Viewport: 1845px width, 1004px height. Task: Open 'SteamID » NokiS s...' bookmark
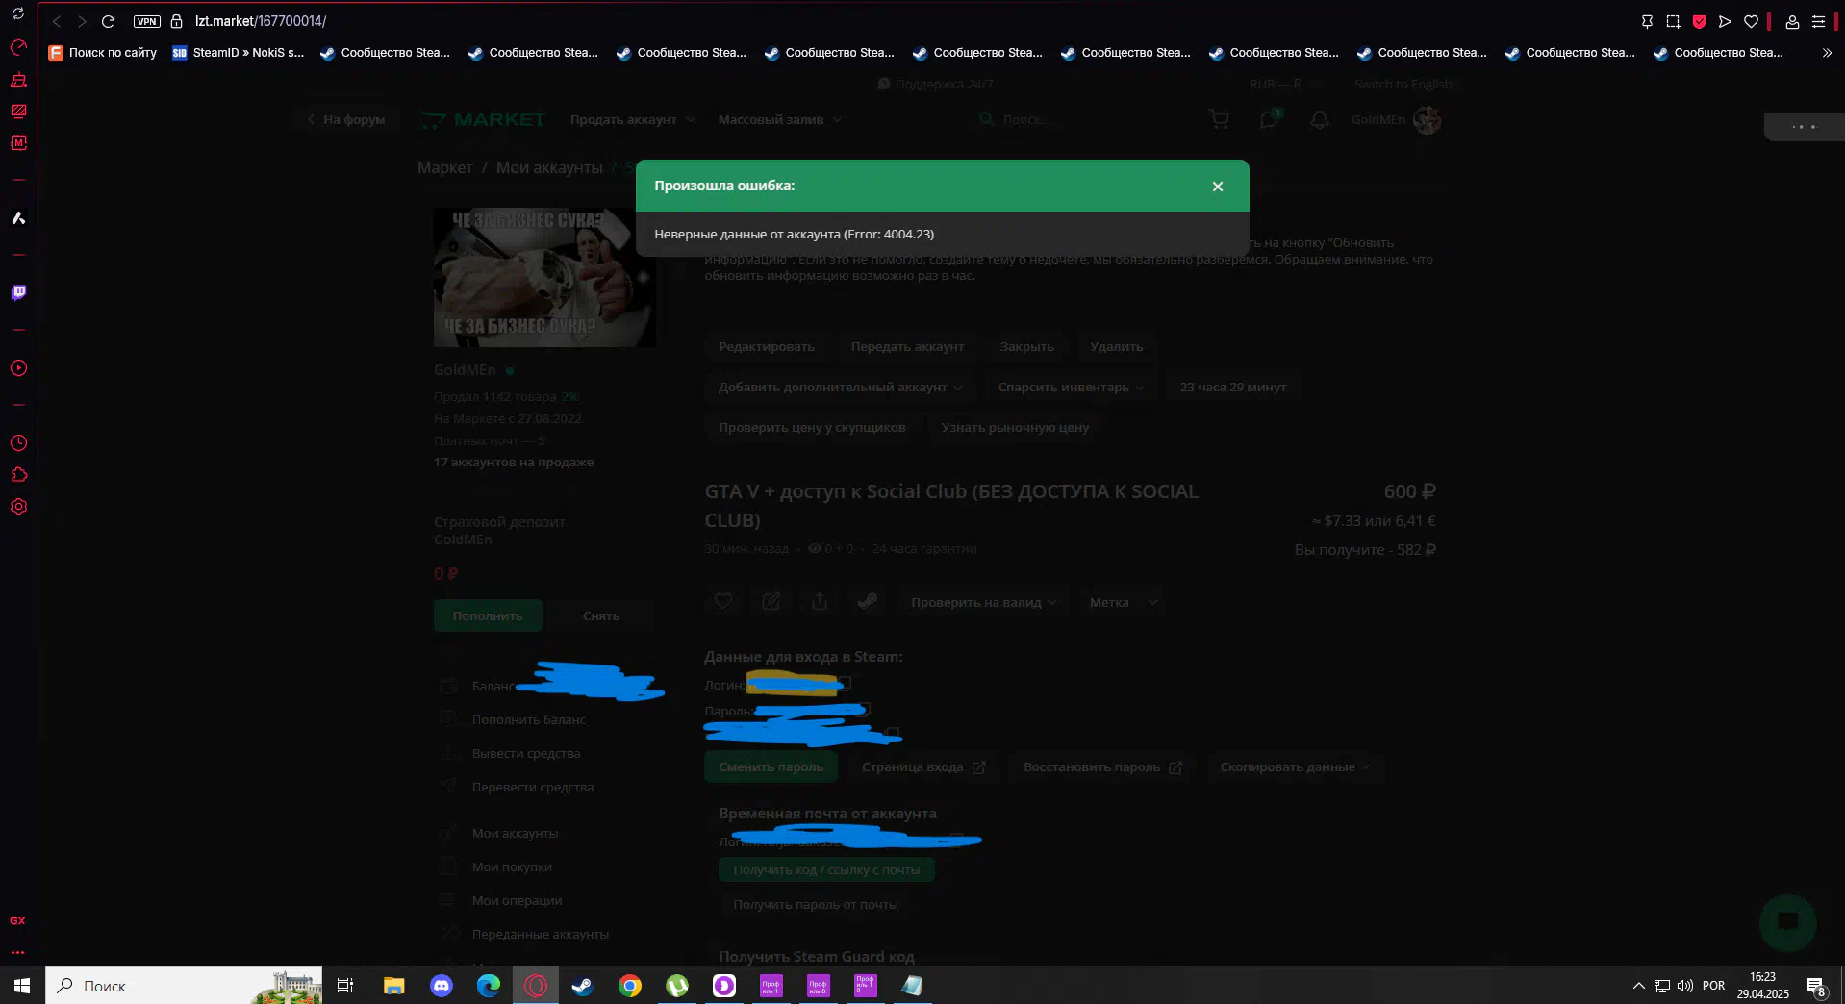(239, 53)
